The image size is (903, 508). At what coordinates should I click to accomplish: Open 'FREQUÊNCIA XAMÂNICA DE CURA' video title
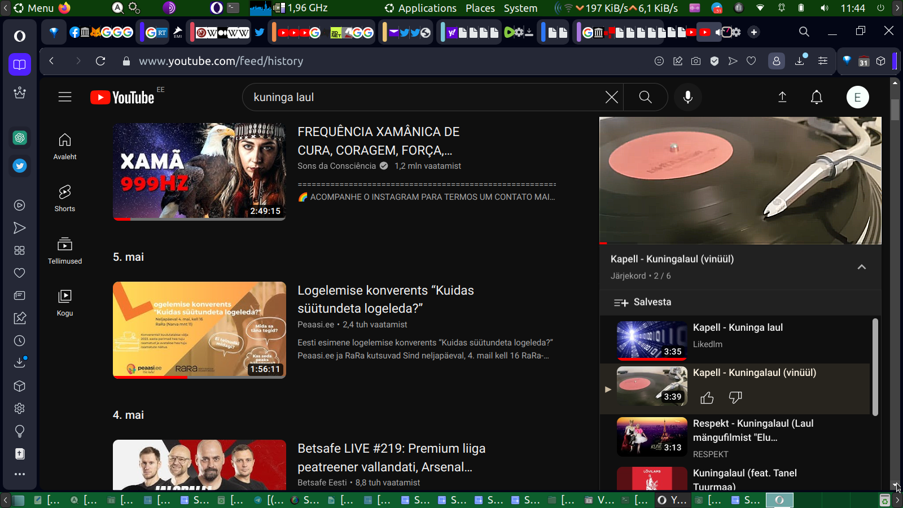click(379, 141)
